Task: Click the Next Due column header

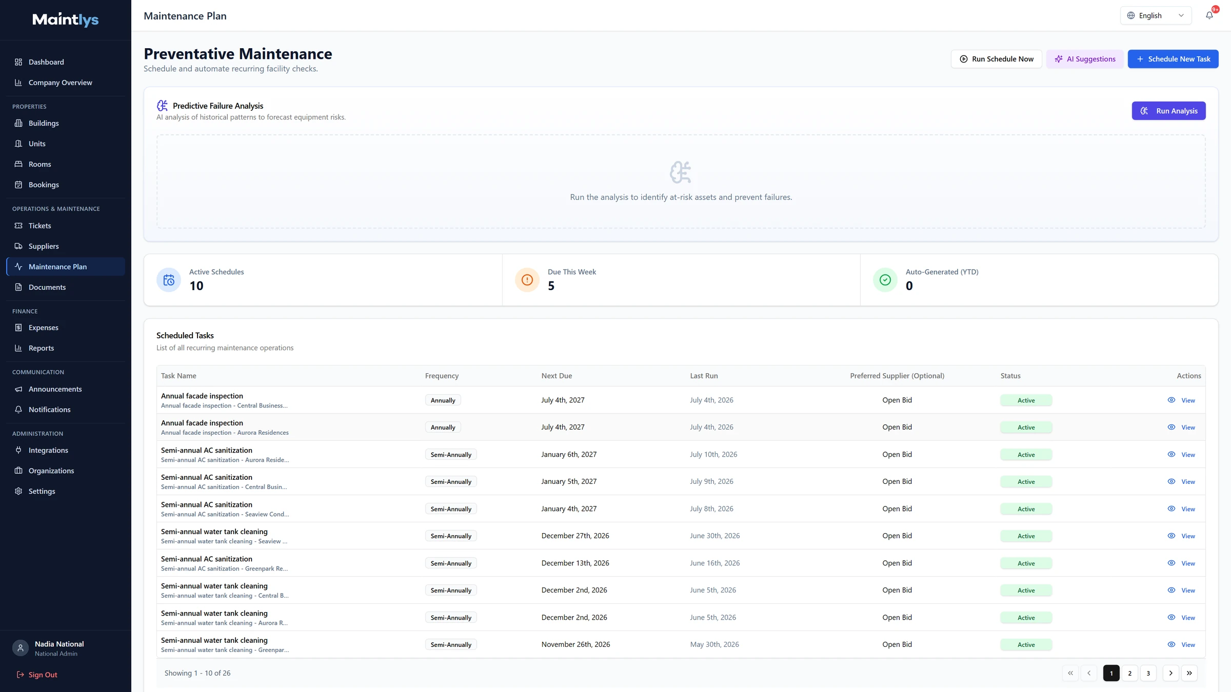Action: point(557,376)
